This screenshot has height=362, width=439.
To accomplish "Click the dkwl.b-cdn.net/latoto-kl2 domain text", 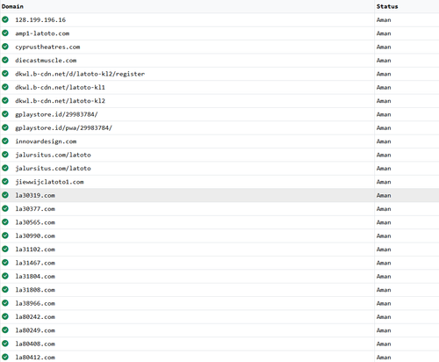I will coord(60,101).
